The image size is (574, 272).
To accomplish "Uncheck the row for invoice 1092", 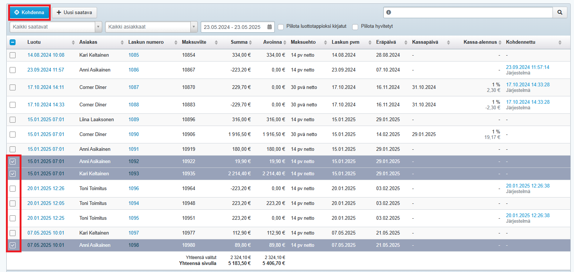I will 13,162.
